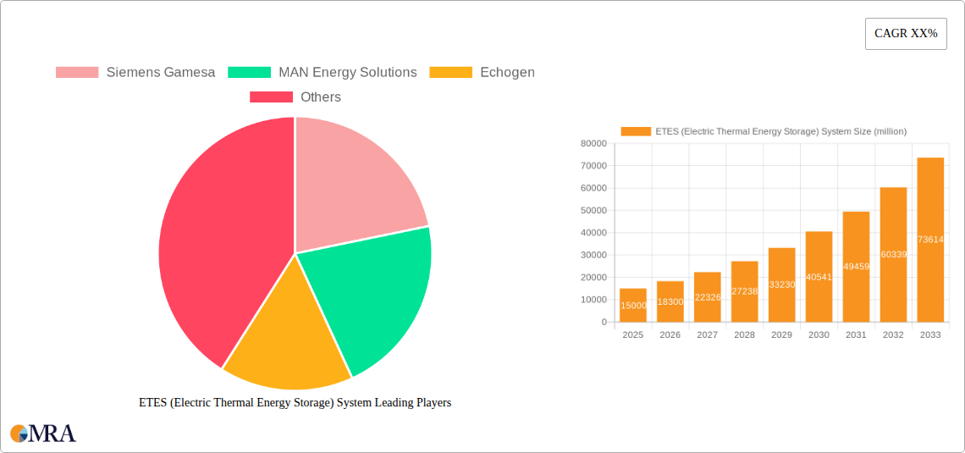Click the Others legend color swatch
The height and width of the screenshot is (453, 965).
tap(271, 97)
